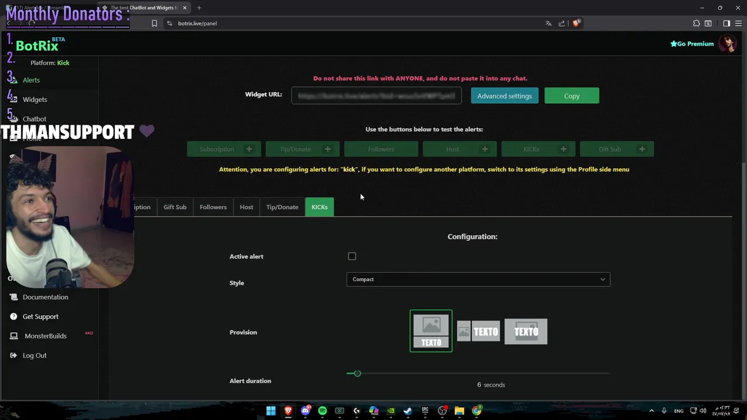Click the share icon in address bar
Image resolution: width=747 pixels, height=420 pixels.
[561, 23]
